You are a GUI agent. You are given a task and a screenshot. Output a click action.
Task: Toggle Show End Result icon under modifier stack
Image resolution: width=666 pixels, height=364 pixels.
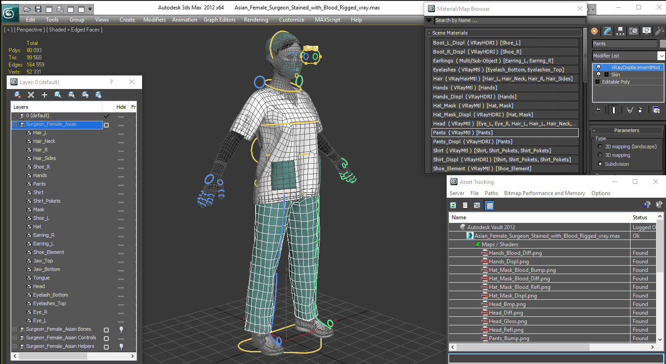coord(613,110)
